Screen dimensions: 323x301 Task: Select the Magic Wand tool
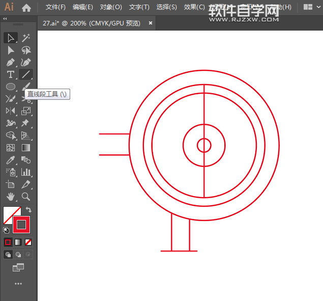pos(26,38)
